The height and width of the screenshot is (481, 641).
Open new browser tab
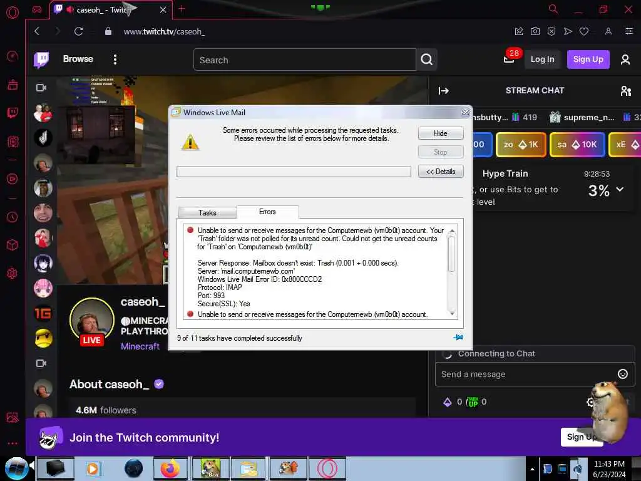[182, 9]
